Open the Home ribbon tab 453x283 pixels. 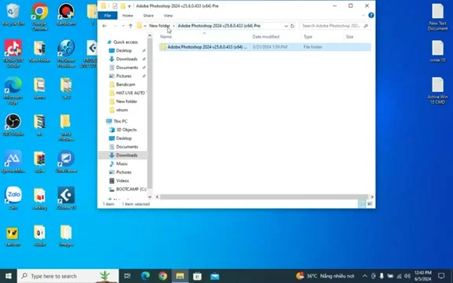[x=127, y=16]
